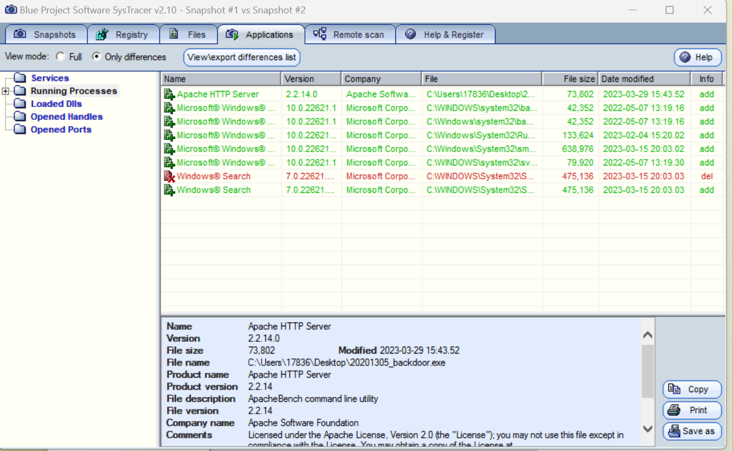
Task: Select Only differences view mode
Action: (96, 56)
